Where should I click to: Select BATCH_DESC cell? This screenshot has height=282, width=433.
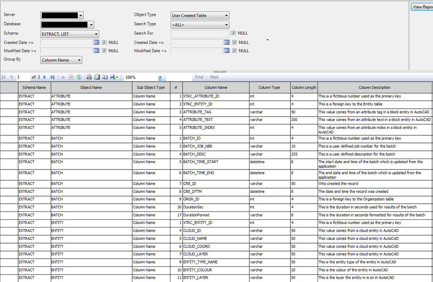pyautogui.click(x=216, y=154)
